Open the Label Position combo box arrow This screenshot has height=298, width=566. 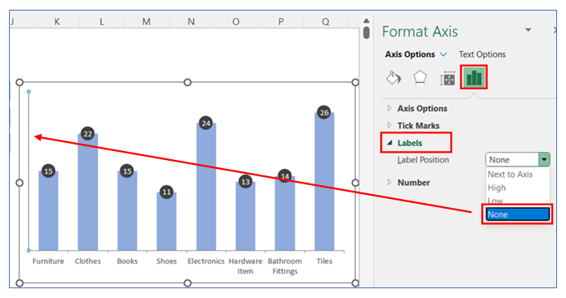click(544, 159)
